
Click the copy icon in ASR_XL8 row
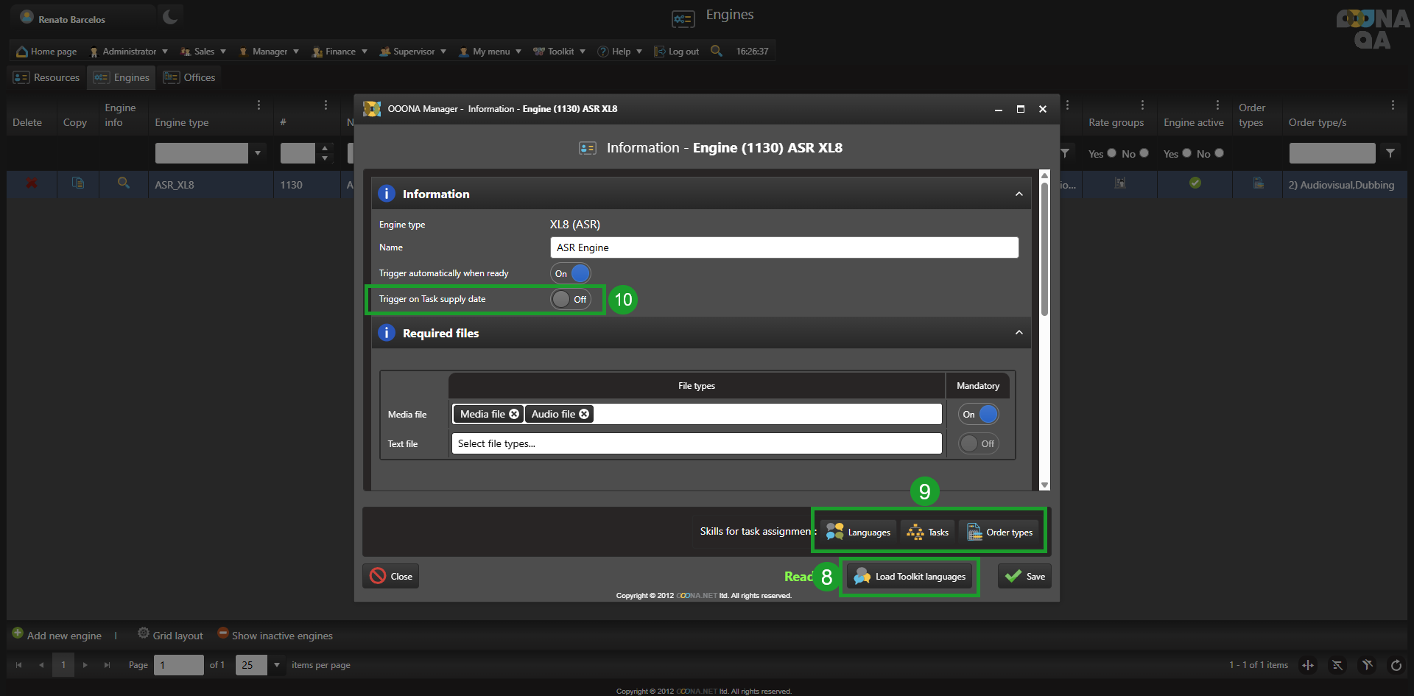77,183
